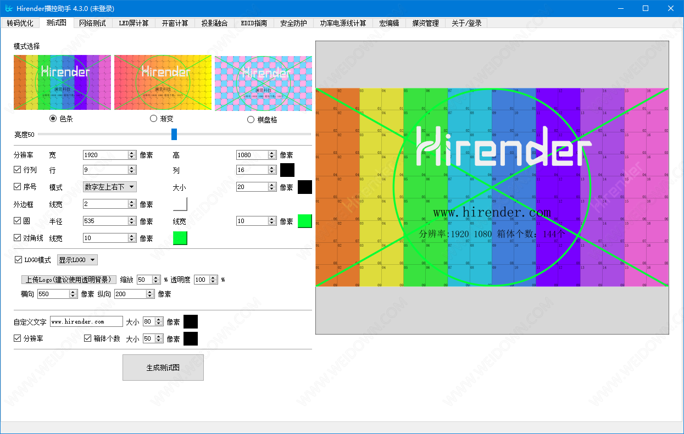Open the green color swatch for 对角线
This screenshot has width=684, height=434.
click(x=180, y=238)
